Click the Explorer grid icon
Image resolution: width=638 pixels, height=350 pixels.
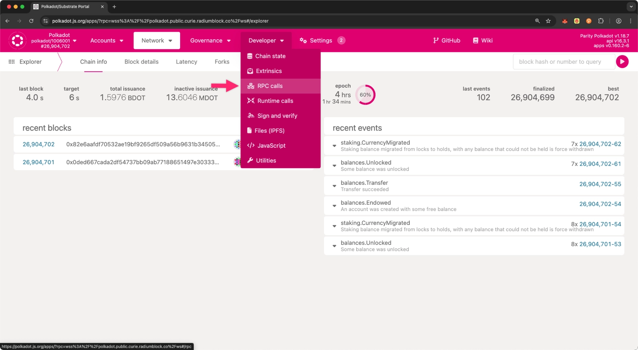[12, 61]
